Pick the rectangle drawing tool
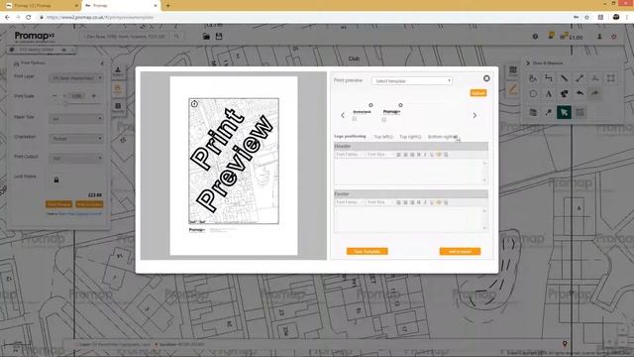Image resolution: width=634 pixels, height=357 pixels. tap(610, 78)
